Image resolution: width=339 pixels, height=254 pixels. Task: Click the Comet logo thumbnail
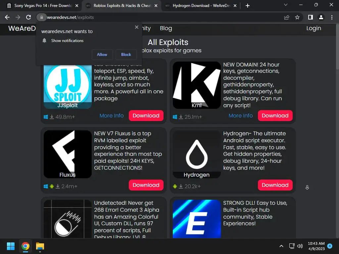[68, 219]
